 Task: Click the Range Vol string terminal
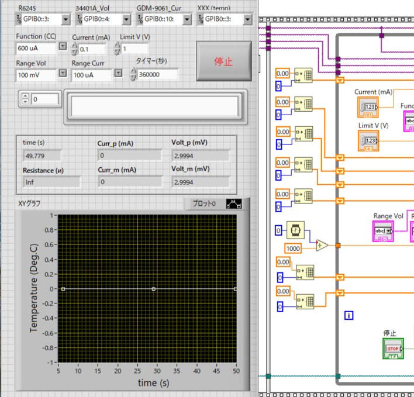(384, 232)
